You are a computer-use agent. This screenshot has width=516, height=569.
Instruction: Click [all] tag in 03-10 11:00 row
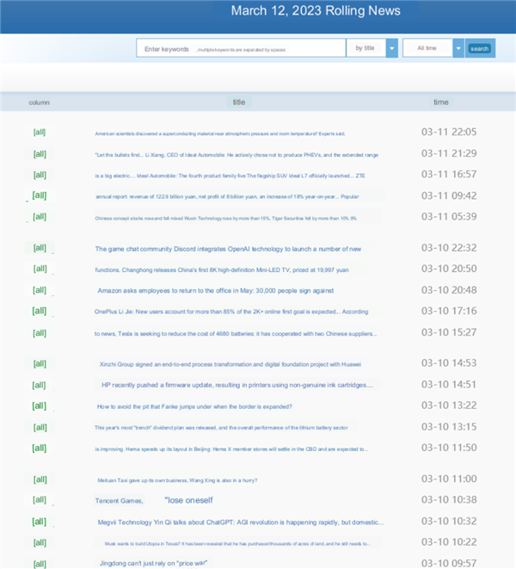[40, 479]
